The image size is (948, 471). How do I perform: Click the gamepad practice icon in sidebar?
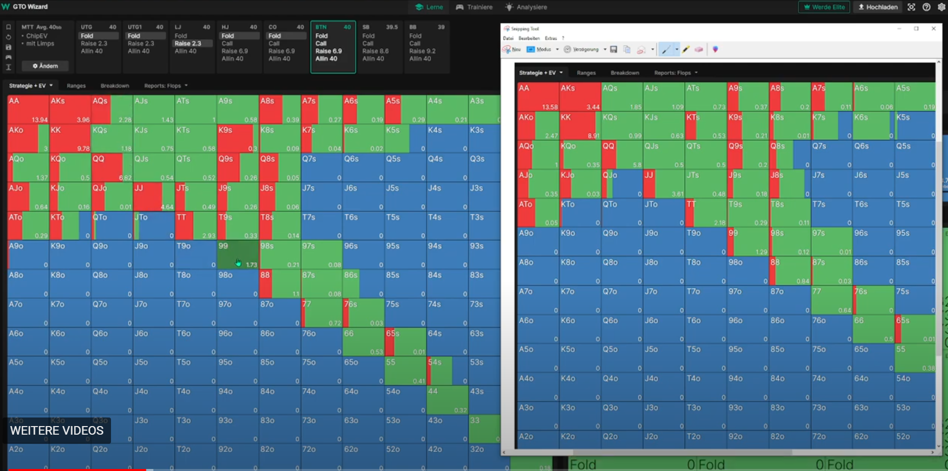pos(9,57)
